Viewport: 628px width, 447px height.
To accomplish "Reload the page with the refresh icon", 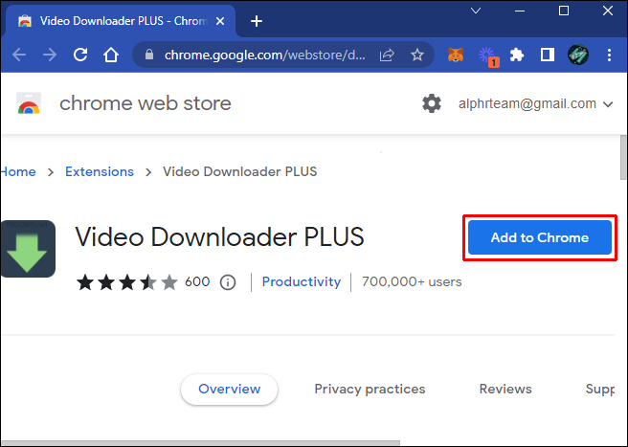I will point(80,55).
